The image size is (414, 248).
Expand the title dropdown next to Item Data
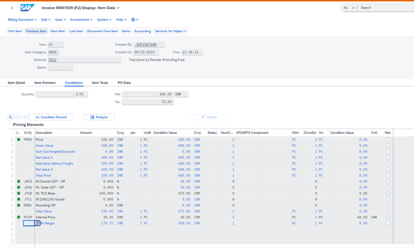pyautogui.click(x=118, y=8)
